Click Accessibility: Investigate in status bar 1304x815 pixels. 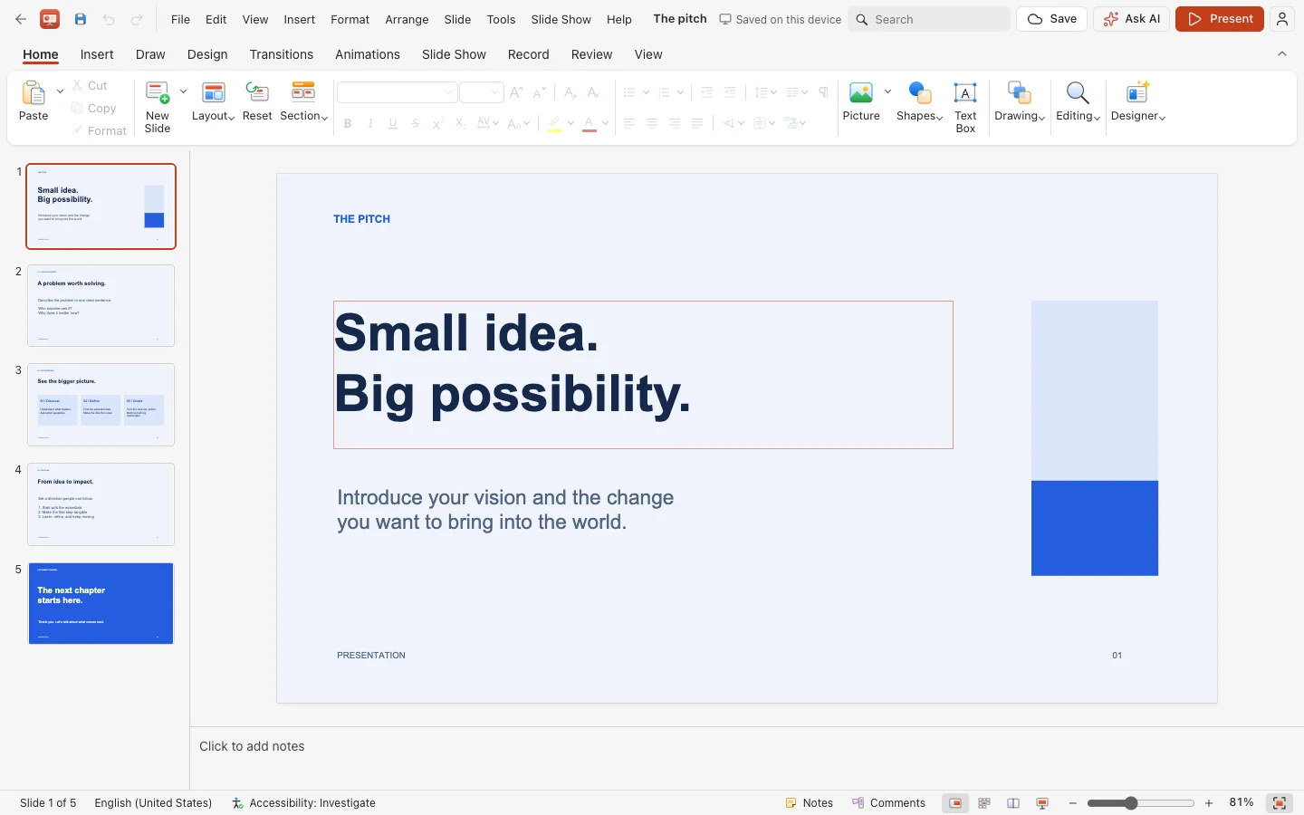[303, 803]
